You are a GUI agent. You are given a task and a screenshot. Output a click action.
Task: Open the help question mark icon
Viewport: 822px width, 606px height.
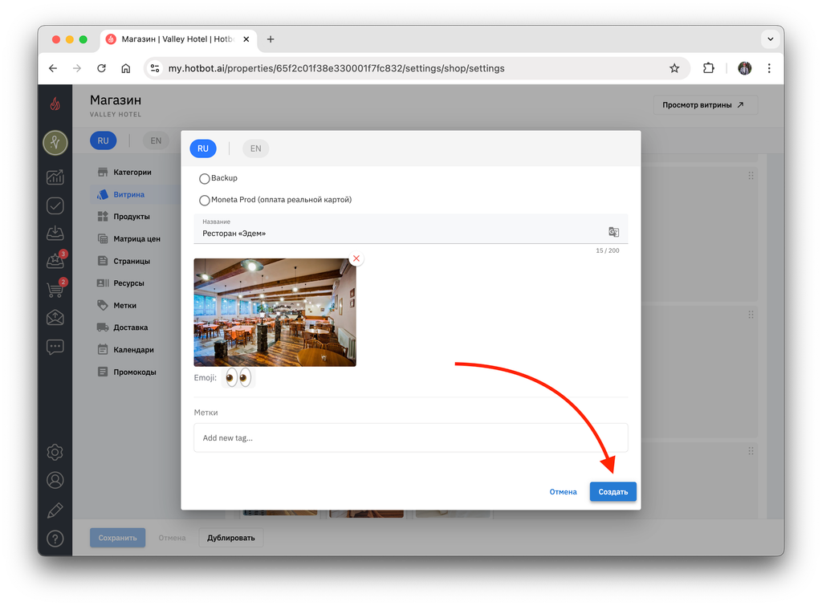pyautogui.click(x=55, y=539)
